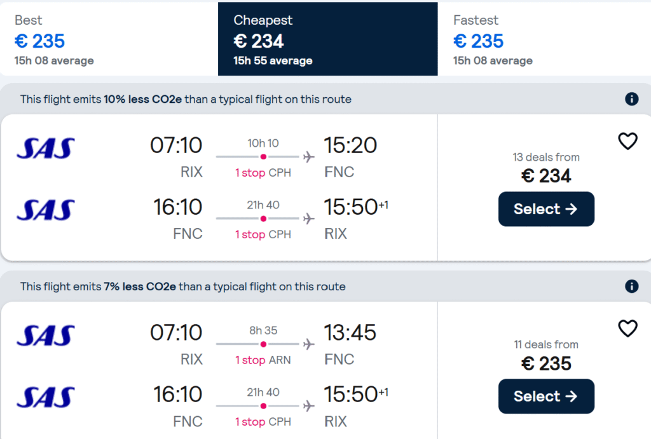Click SAS logo on 07:10 flight via ARN

(x=46, y=335)
